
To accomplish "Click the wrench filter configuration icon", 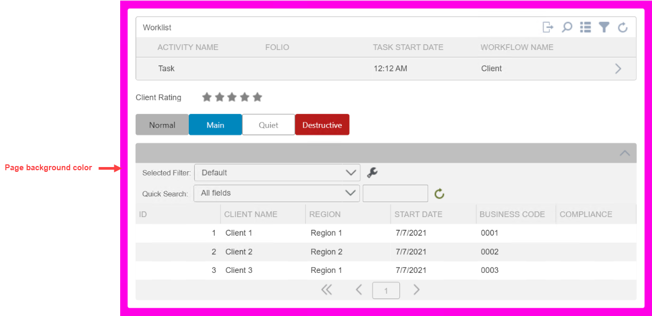I will (372, 172).
